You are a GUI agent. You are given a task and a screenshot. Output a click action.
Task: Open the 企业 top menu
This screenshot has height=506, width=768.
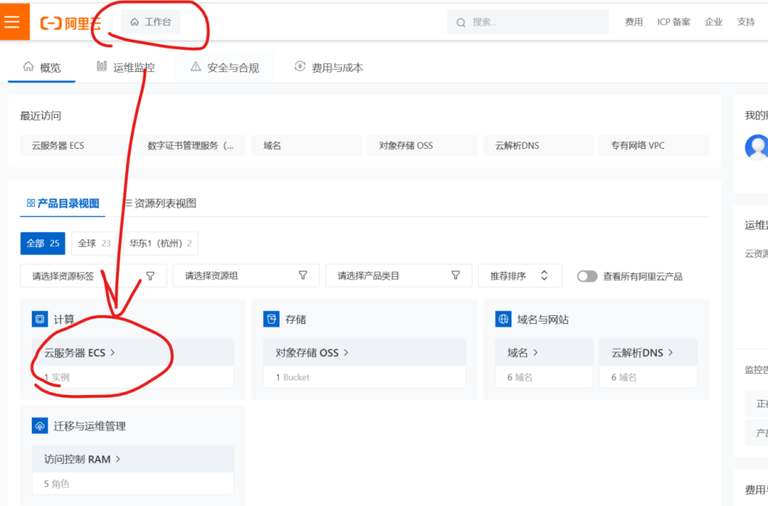click(x=713, y=22)
